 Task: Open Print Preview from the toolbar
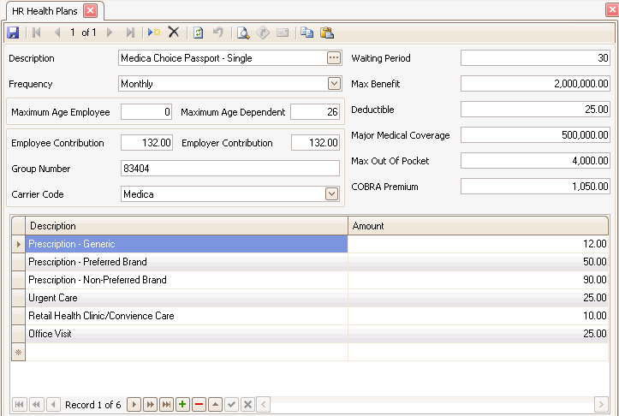tap(243, 33)
